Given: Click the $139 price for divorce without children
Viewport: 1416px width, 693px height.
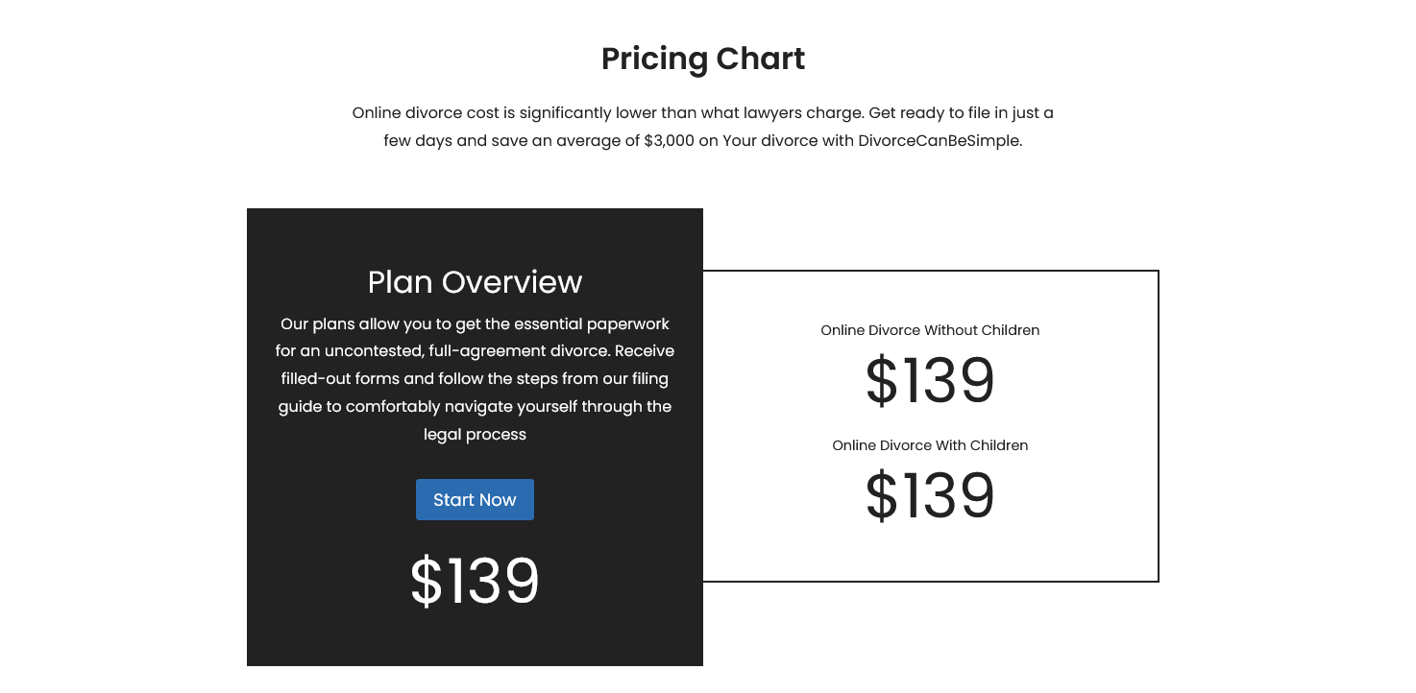Looking at the screenshot, I should click(930, 381).
